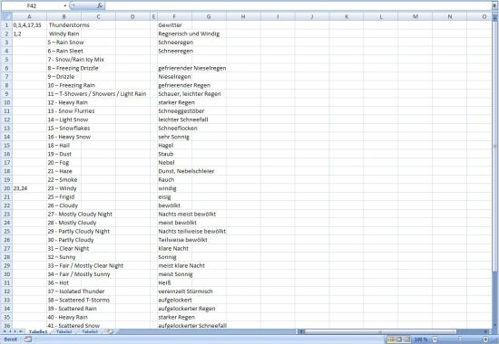The image size is (499, 344).
Task: Click the 100 % zoom level button
Action: (x=421, y=339)
